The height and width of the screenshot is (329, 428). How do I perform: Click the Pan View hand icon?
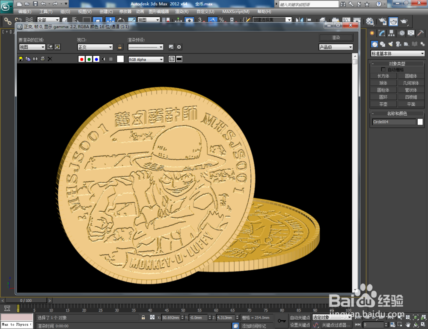click(x=408, y=325)
